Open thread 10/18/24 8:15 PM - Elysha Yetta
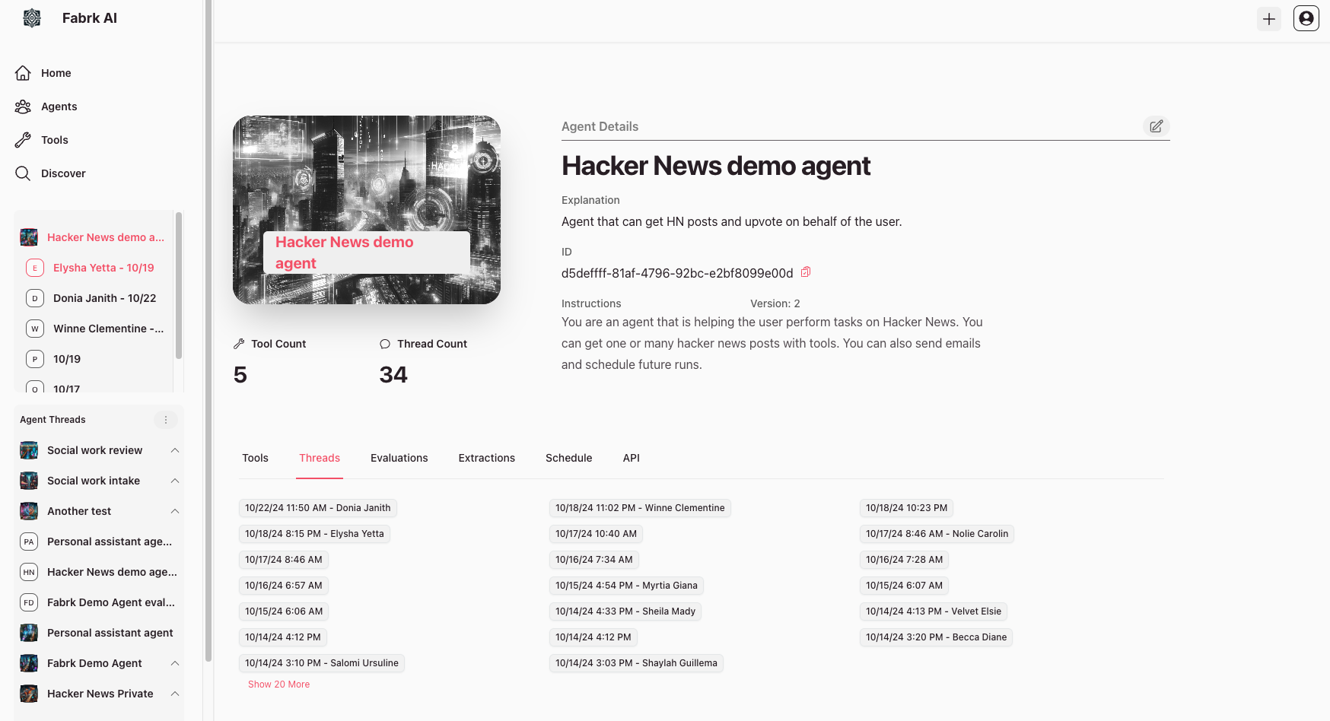 pyautogui.click(x=314, y=534)
